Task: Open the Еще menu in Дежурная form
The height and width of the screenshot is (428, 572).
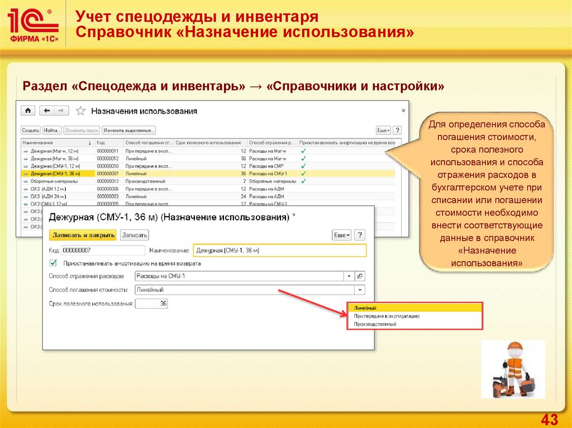Action: 342,235
